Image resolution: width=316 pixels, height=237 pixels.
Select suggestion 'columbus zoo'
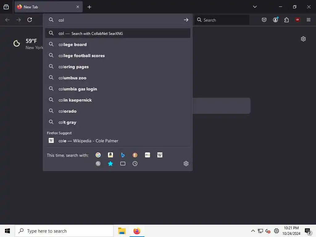coord(118,78)
